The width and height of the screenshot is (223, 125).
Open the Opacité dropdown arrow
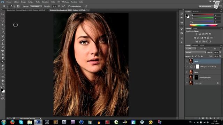point(220,52)
